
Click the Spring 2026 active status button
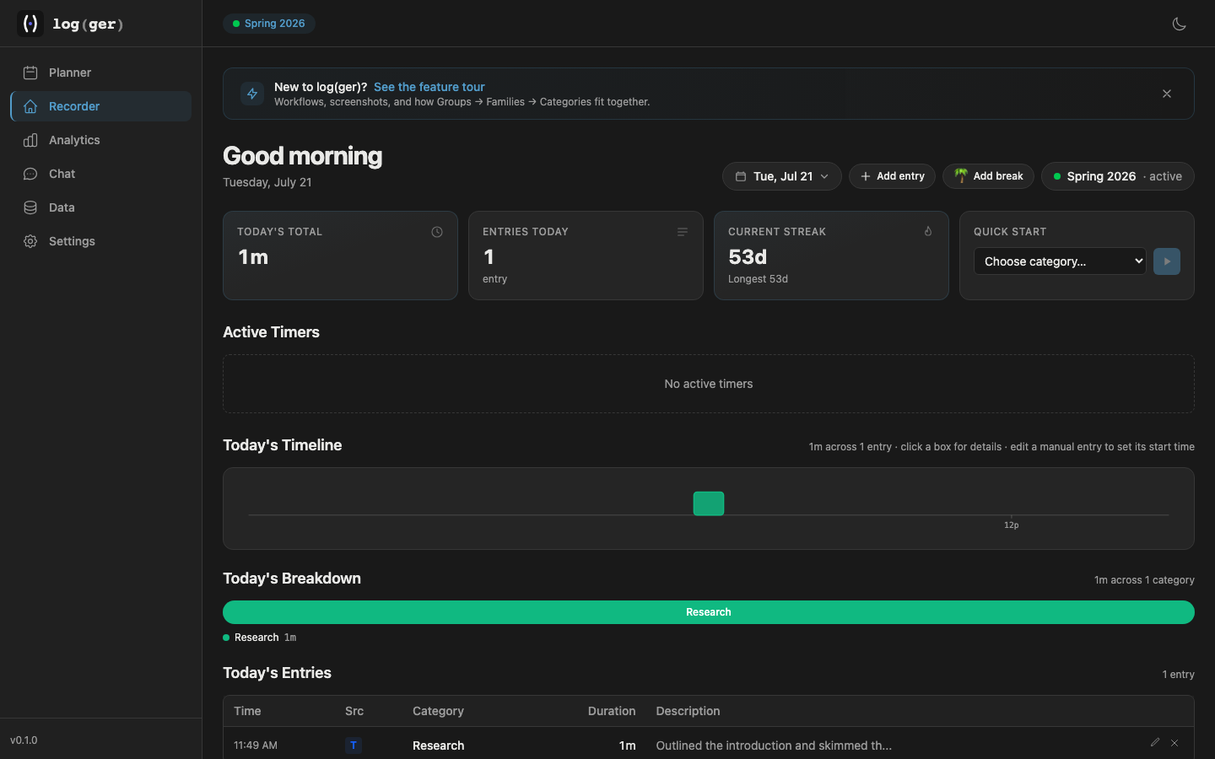(x=1118, y=176)
